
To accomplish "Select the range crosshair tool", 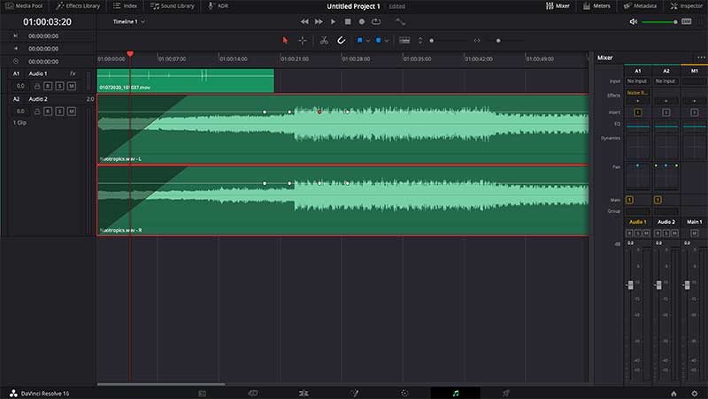I will [303, 40].
